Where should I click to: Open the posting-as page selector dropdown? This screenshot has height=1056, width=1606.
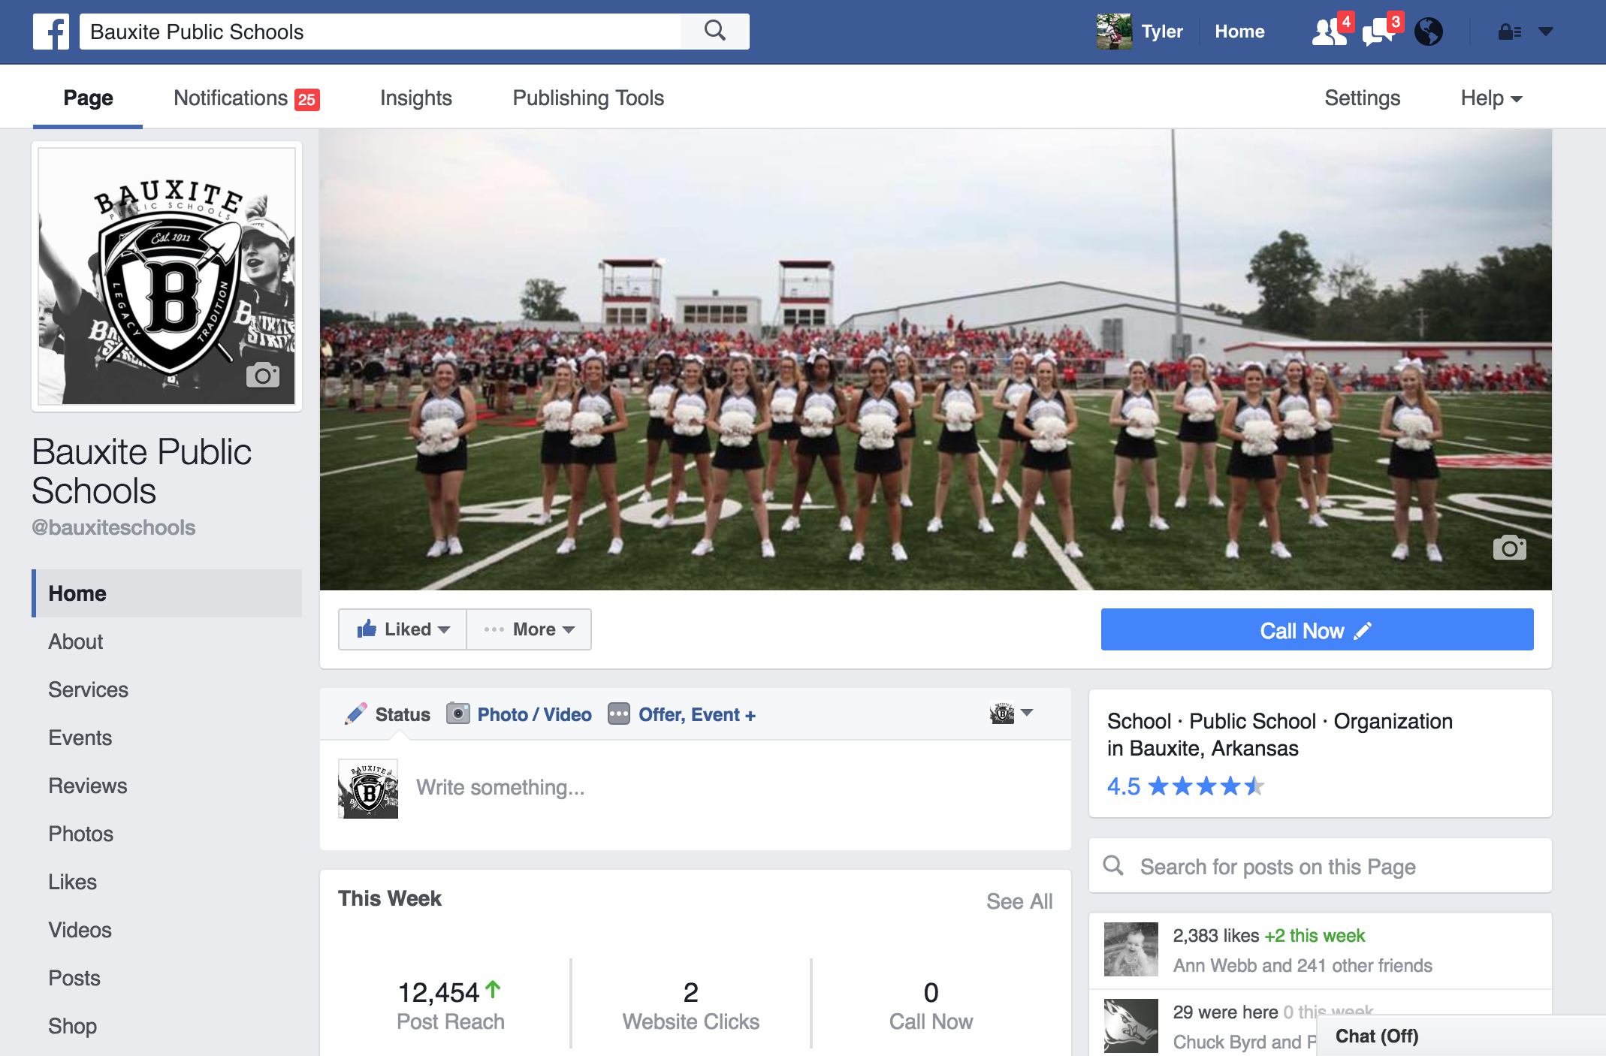click(x=1011, y=713)
